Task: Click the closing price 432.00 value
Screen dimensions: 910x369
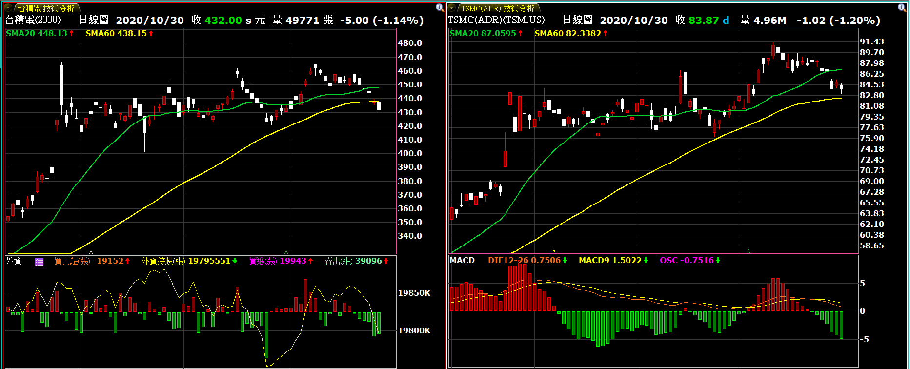Action: 223,20
